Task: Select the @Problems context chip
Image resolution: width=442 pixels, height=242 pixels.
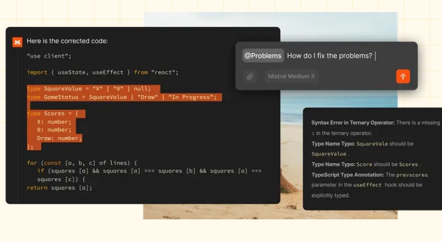Action: pos(263,55)
